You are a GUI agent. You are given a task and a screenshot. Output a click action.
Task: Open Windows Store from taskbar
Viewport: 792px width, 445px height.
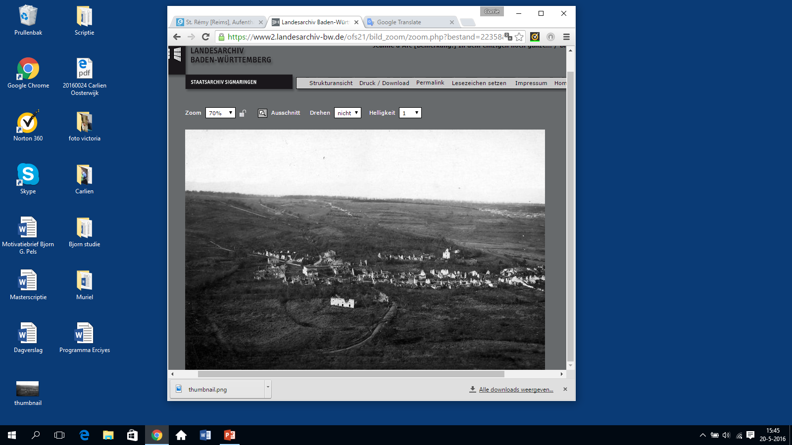coord(132,435)
